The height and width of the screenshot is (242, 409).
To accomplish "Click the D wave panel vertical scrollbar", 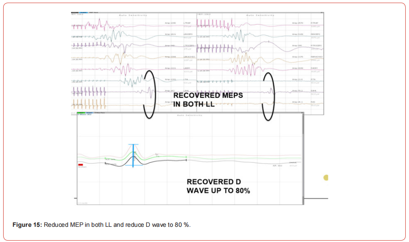I will pyautogui.click(x=303, y=158).
